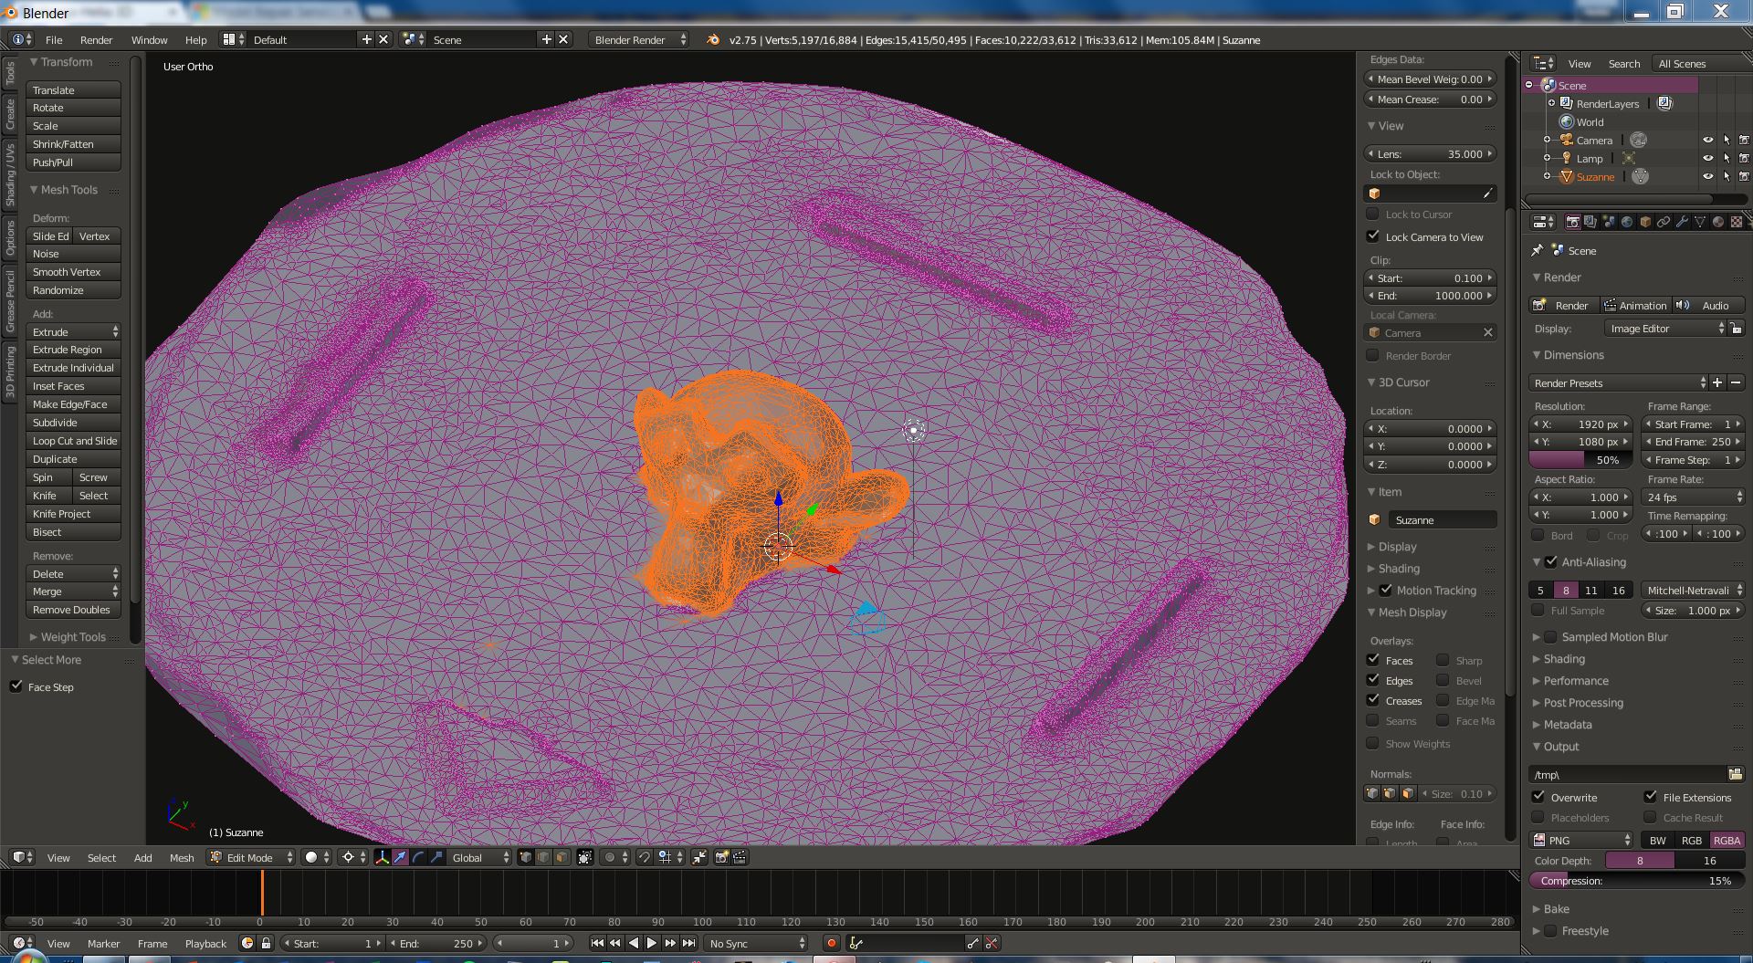This screenshot has width=1753, height=963.
Task: Open the Object properties cube icon
Action: click(x=1645, y=222)
